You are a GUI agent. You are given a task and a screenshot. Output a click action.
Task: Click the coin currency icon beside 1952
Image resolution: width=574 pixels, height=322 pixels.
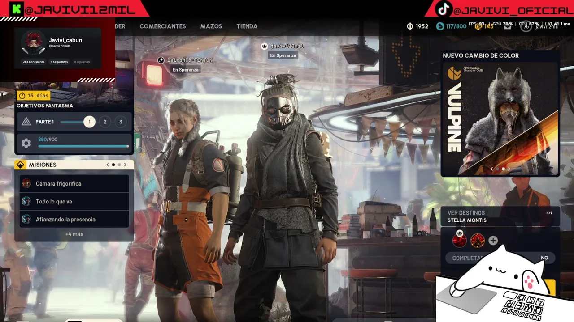[x=409, y=26]
